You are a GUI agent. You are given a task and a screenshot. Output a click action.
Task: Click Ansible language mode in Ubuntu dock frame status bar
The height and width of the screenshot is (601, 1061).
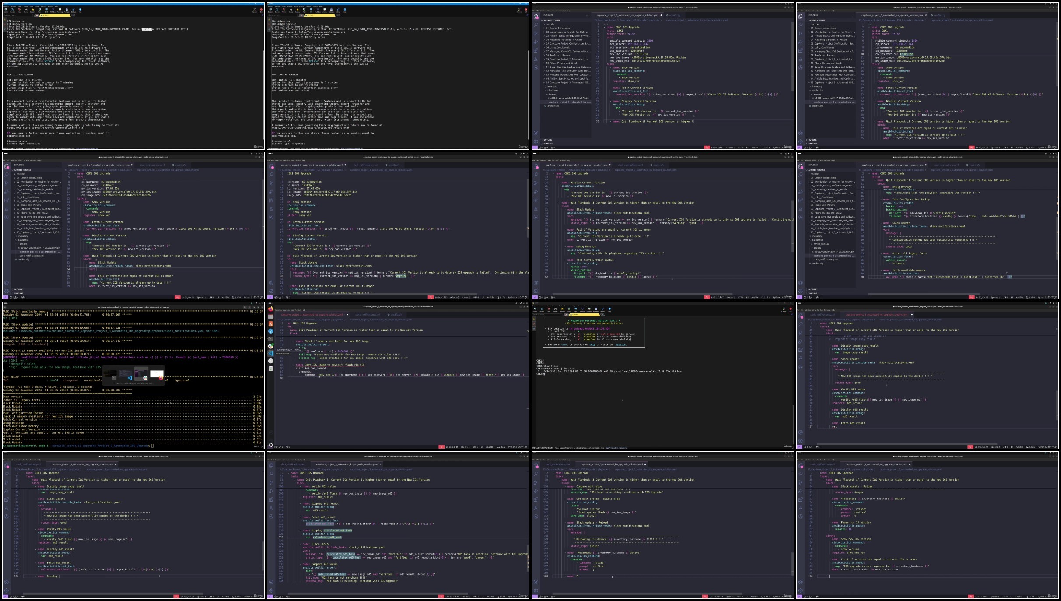pyautogui.click(x=489, y=447)
